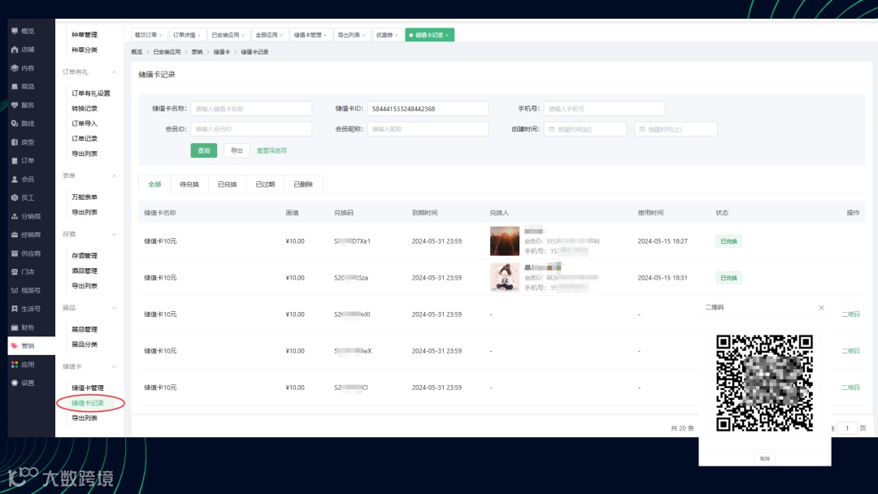Image resolution: width=878 pixels, height=494 pixels.
Task: Select the 已兑换 filter tab above table
Action: tap(228, 184)
